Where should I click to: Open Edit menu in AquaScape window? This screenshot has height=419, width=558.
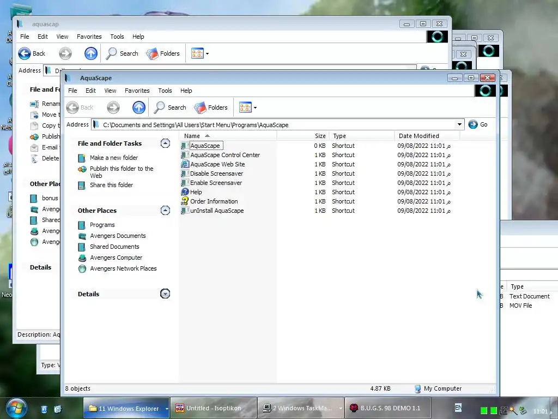[90, 91]
